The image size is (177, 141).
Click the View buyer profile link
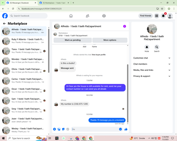click(98, 55)
